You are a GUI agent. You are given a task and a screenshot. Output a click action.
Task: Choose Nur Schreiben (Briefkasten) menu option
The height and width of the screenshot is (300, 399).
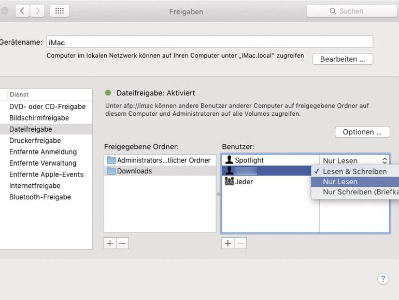pyautogui.click(x=355, y=192)
